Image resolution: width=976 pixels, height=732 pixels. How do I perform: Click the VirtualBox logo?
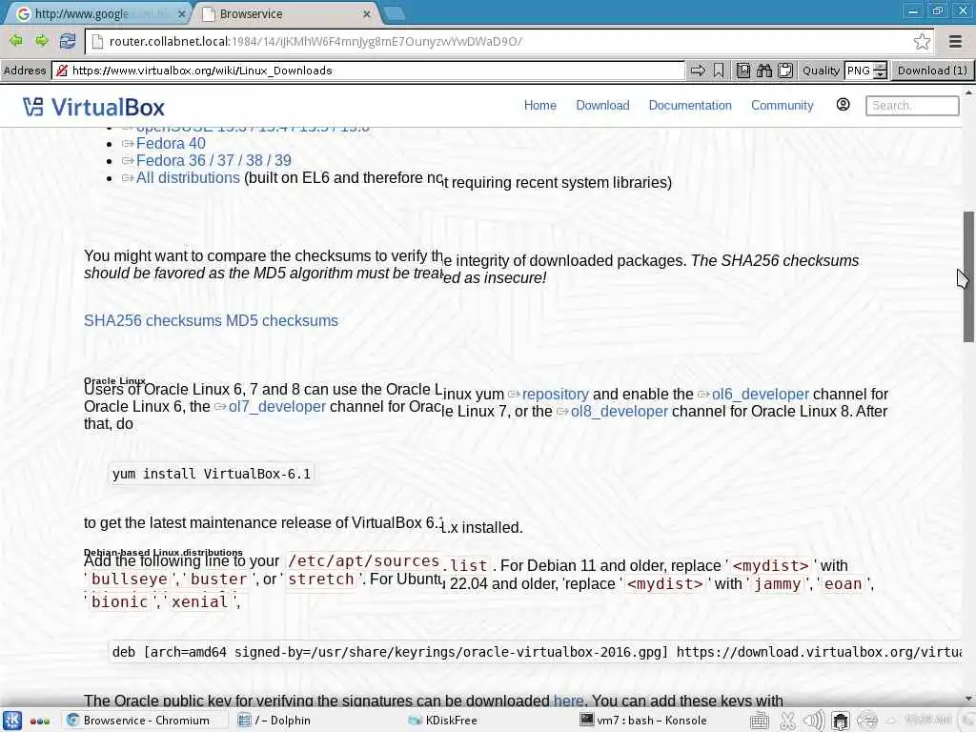pos(93,107)
